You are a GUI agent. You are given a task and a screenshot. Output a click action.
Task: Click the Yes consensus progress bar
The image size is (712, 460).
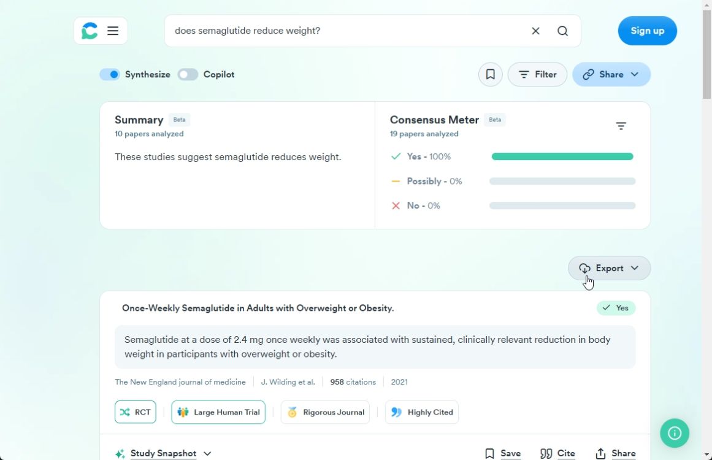[x=562, y=156]
